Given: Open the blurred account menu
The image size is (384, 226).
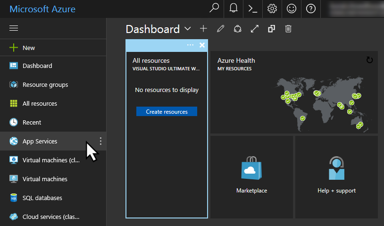Looking at the screenshot, I should [355, 8].
